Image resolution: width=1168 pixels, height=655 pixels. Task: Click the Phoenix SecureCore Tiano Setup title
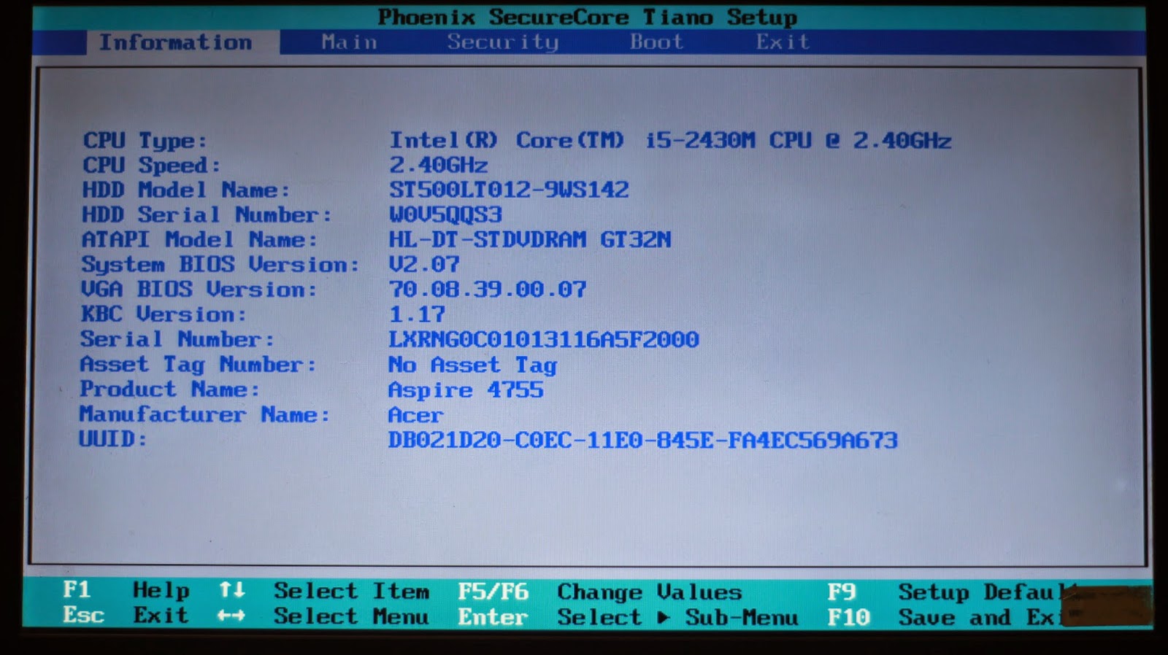pos(588,17)
